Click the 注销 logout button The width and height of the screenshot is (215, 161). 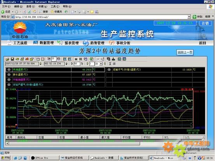point(205,23)
